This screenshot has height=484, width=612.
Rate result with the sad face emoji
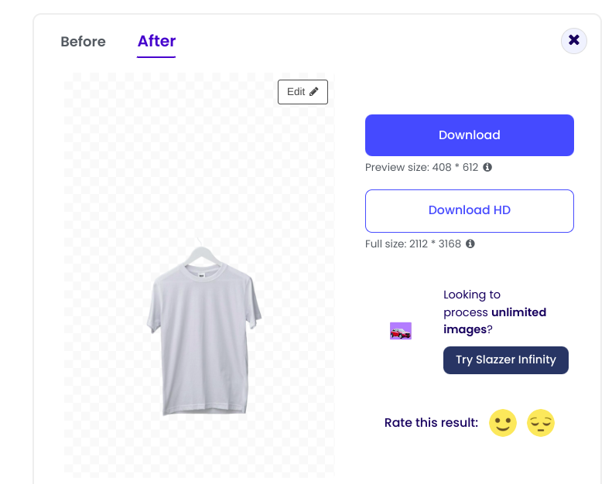(541, 424)
